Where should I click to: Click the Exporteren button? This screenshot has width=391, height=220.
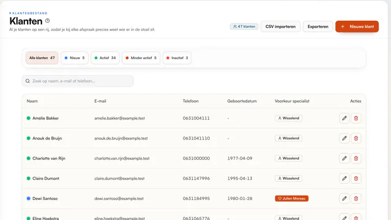point(318,27)
